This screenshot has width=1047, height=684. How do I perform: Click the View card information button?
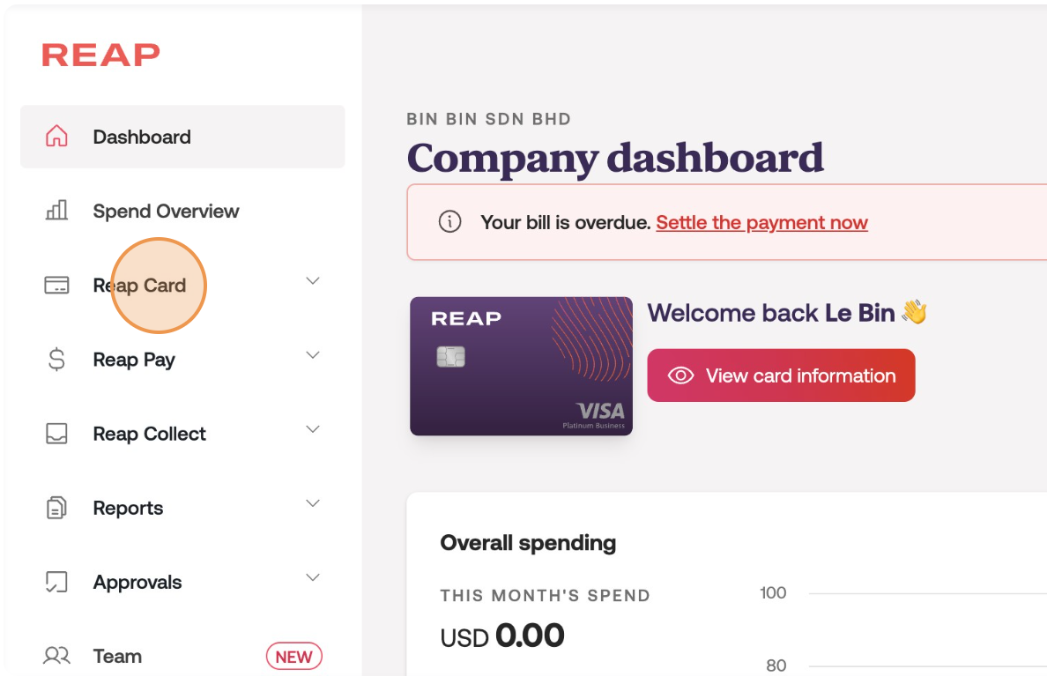pyautogui.click(x=781, y=375)
